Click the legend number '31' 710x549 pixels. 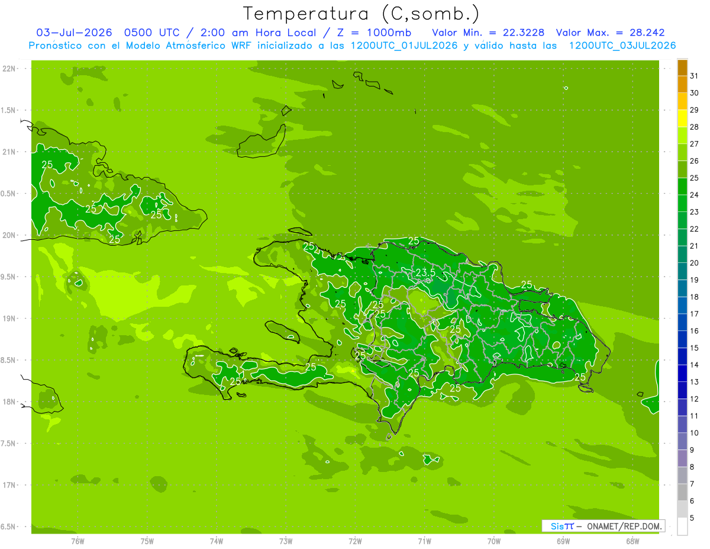coord(694,76)
